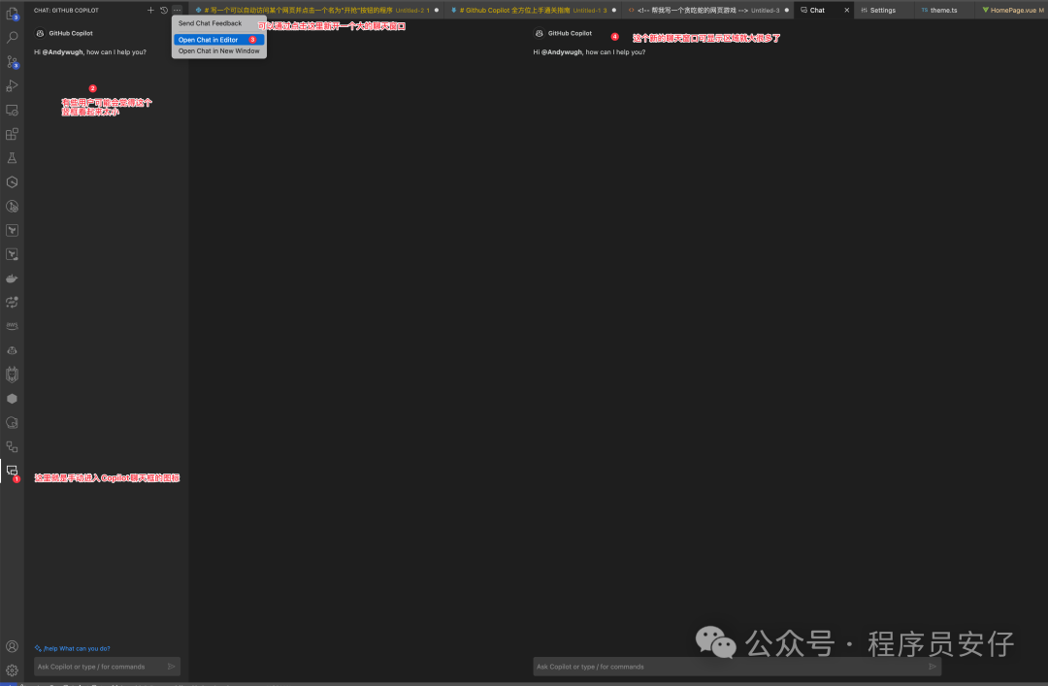Start a new chat with plus icon

[x=150, y=10]
